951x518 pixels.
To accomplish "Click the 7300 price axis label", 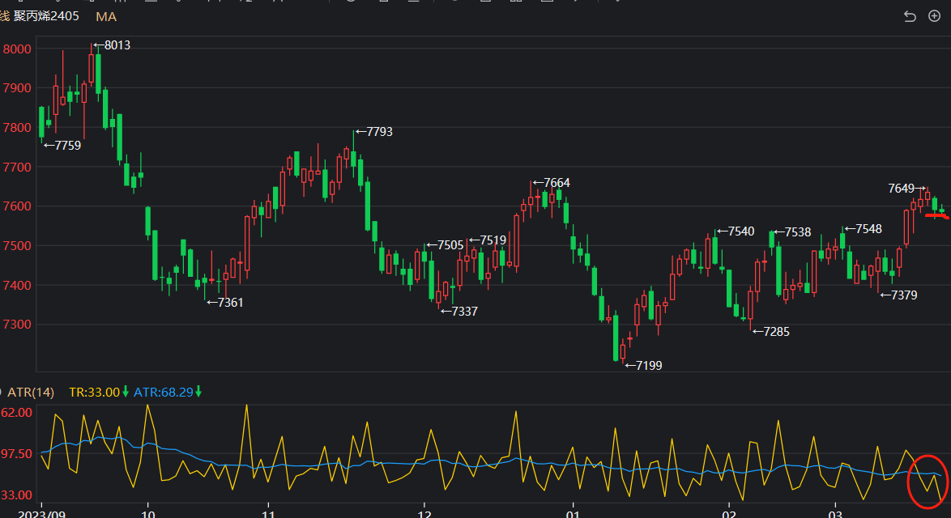I will pos(17,324).
